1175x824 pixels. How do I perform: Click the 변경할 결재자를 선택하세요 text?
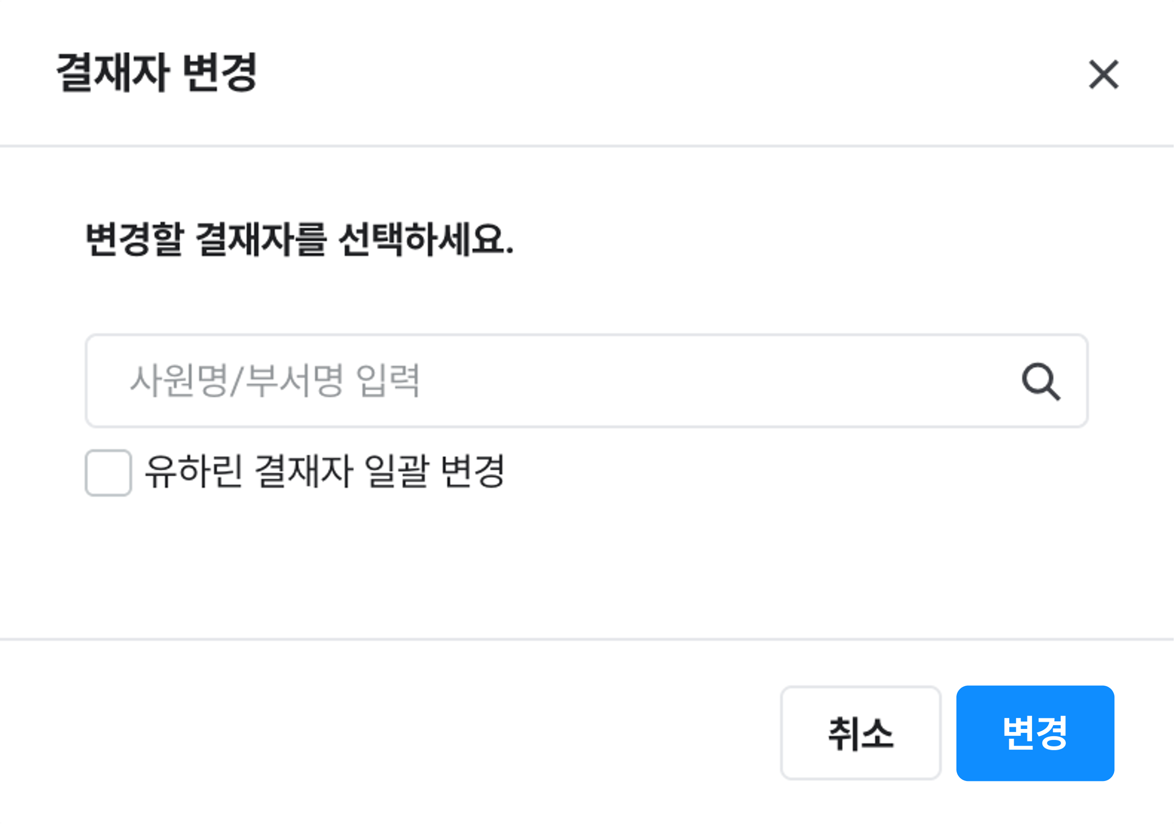[299, 240]
